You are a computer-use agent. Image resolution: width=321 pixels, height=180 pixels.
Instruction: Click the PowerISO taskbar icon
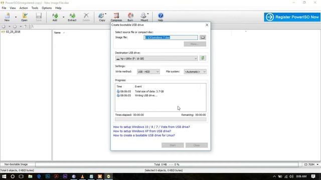pos(108,176)
